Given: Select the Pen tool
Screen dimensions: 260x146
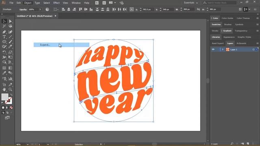Looking at the screenshot, I should pyautogui.click(x=4, y=32).
